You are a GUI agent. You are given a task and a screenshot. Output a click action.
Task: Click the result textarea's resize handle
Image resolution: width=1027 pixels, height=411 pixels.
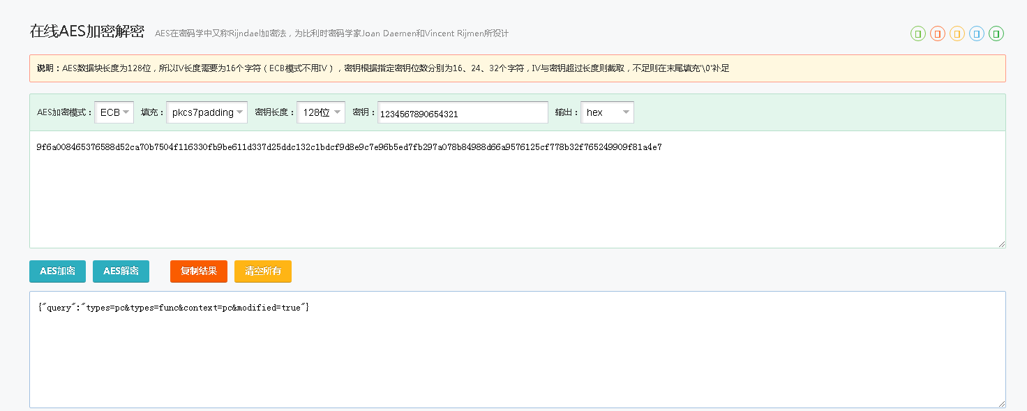coord(1001,403)
